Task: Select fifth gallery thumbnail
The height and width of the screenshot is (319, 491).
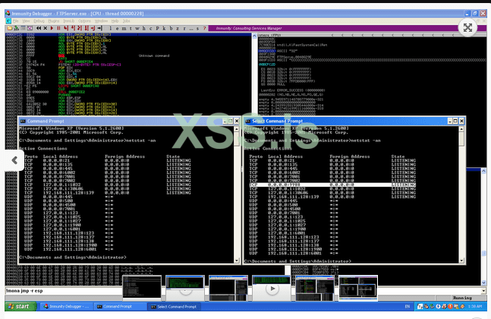Action: (315, 287)
